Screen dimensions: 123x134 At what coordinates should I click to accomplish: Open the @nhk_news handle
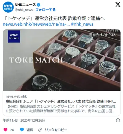[x=24, y=10]
